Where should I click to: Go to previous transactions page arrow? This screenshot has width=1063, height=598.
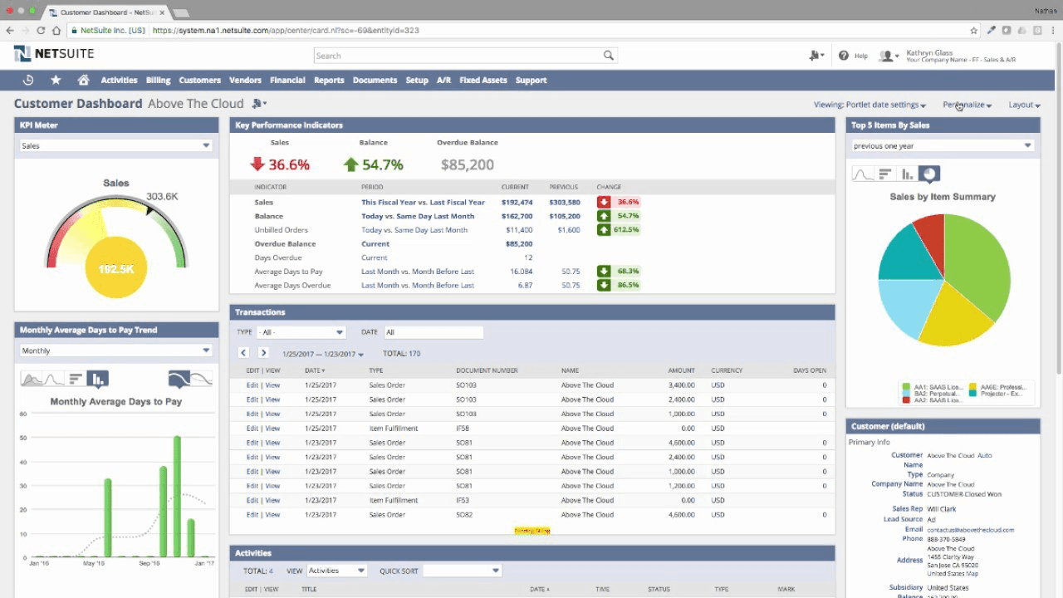point(243,353)
